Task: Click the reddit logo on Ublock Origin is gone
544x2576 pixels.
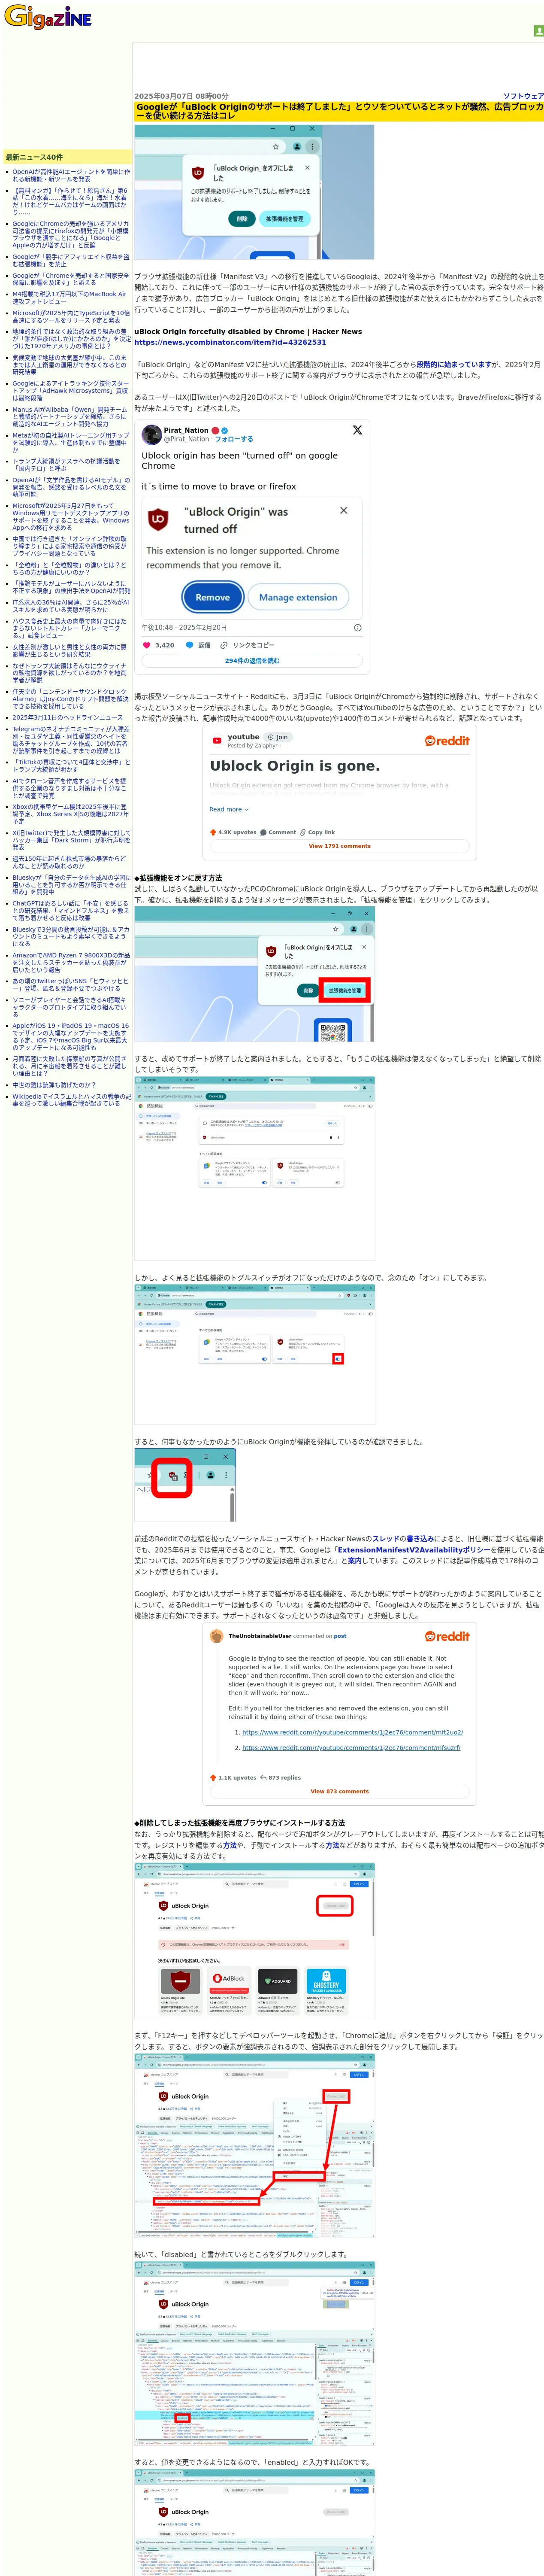Action: point(447,741)
